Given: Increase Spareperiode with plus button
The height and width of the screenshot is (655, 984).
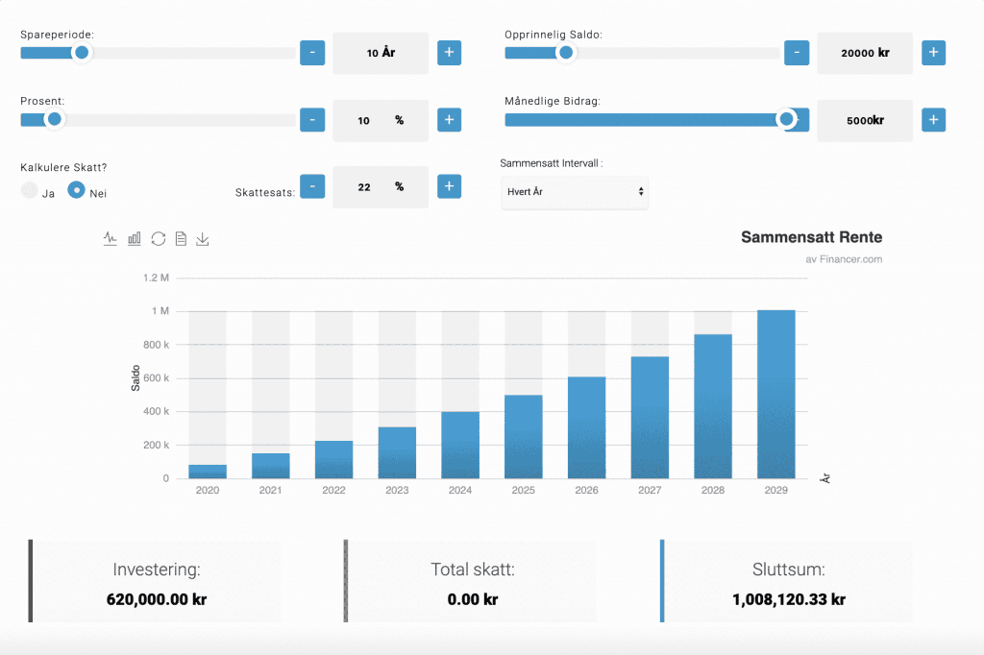Looking at the screenshot, I should point(450,53).
